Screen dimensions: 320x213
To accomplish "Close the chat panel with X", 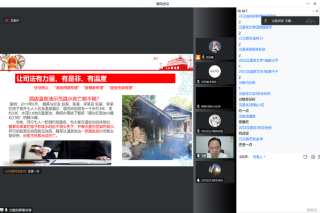I will click(x=317, y=11).
